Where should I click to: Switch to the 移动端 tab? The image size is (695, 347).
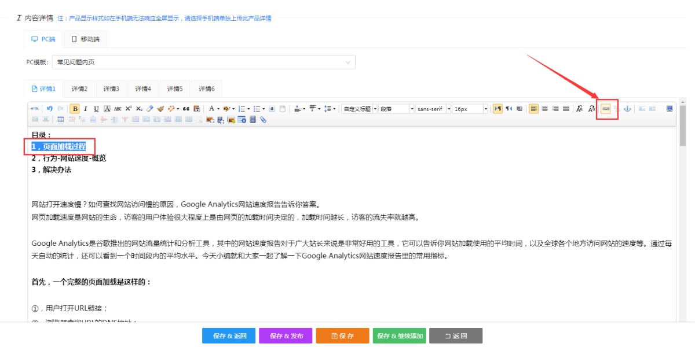pyautogui.click(x=85, y=39)
